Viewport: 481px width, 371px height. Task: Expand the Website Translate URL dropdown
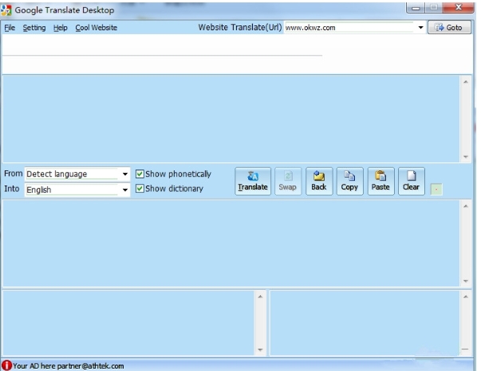(420, 27)
